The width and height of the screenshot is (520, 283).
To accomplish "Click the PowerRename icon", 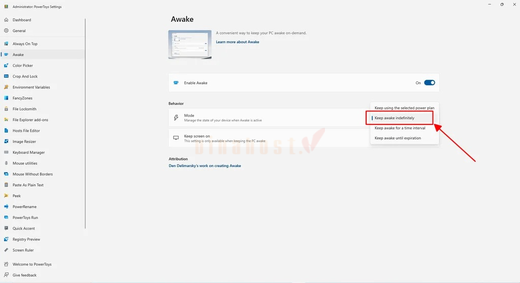I will (x=6, y=207).
